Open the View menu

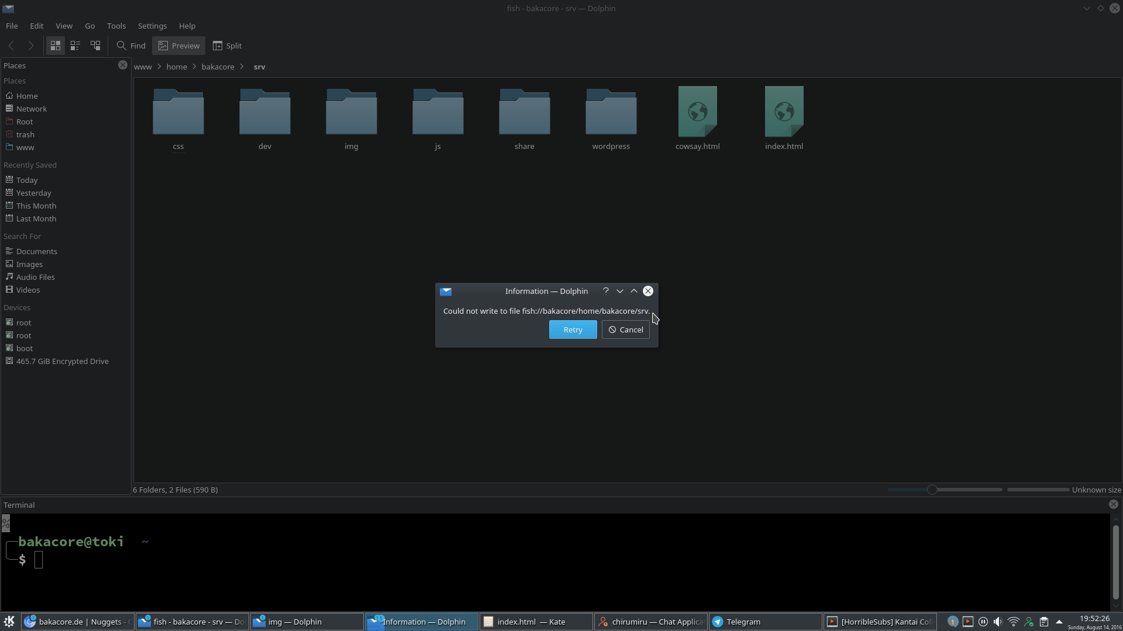[x=64, y=26]
